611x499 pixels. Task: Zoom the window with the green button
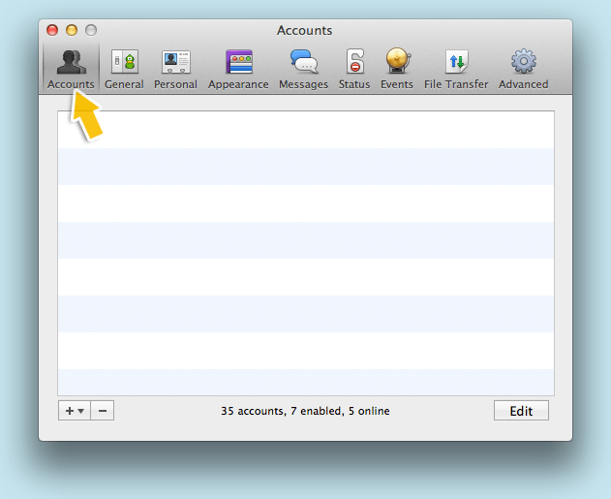point(91,31)
